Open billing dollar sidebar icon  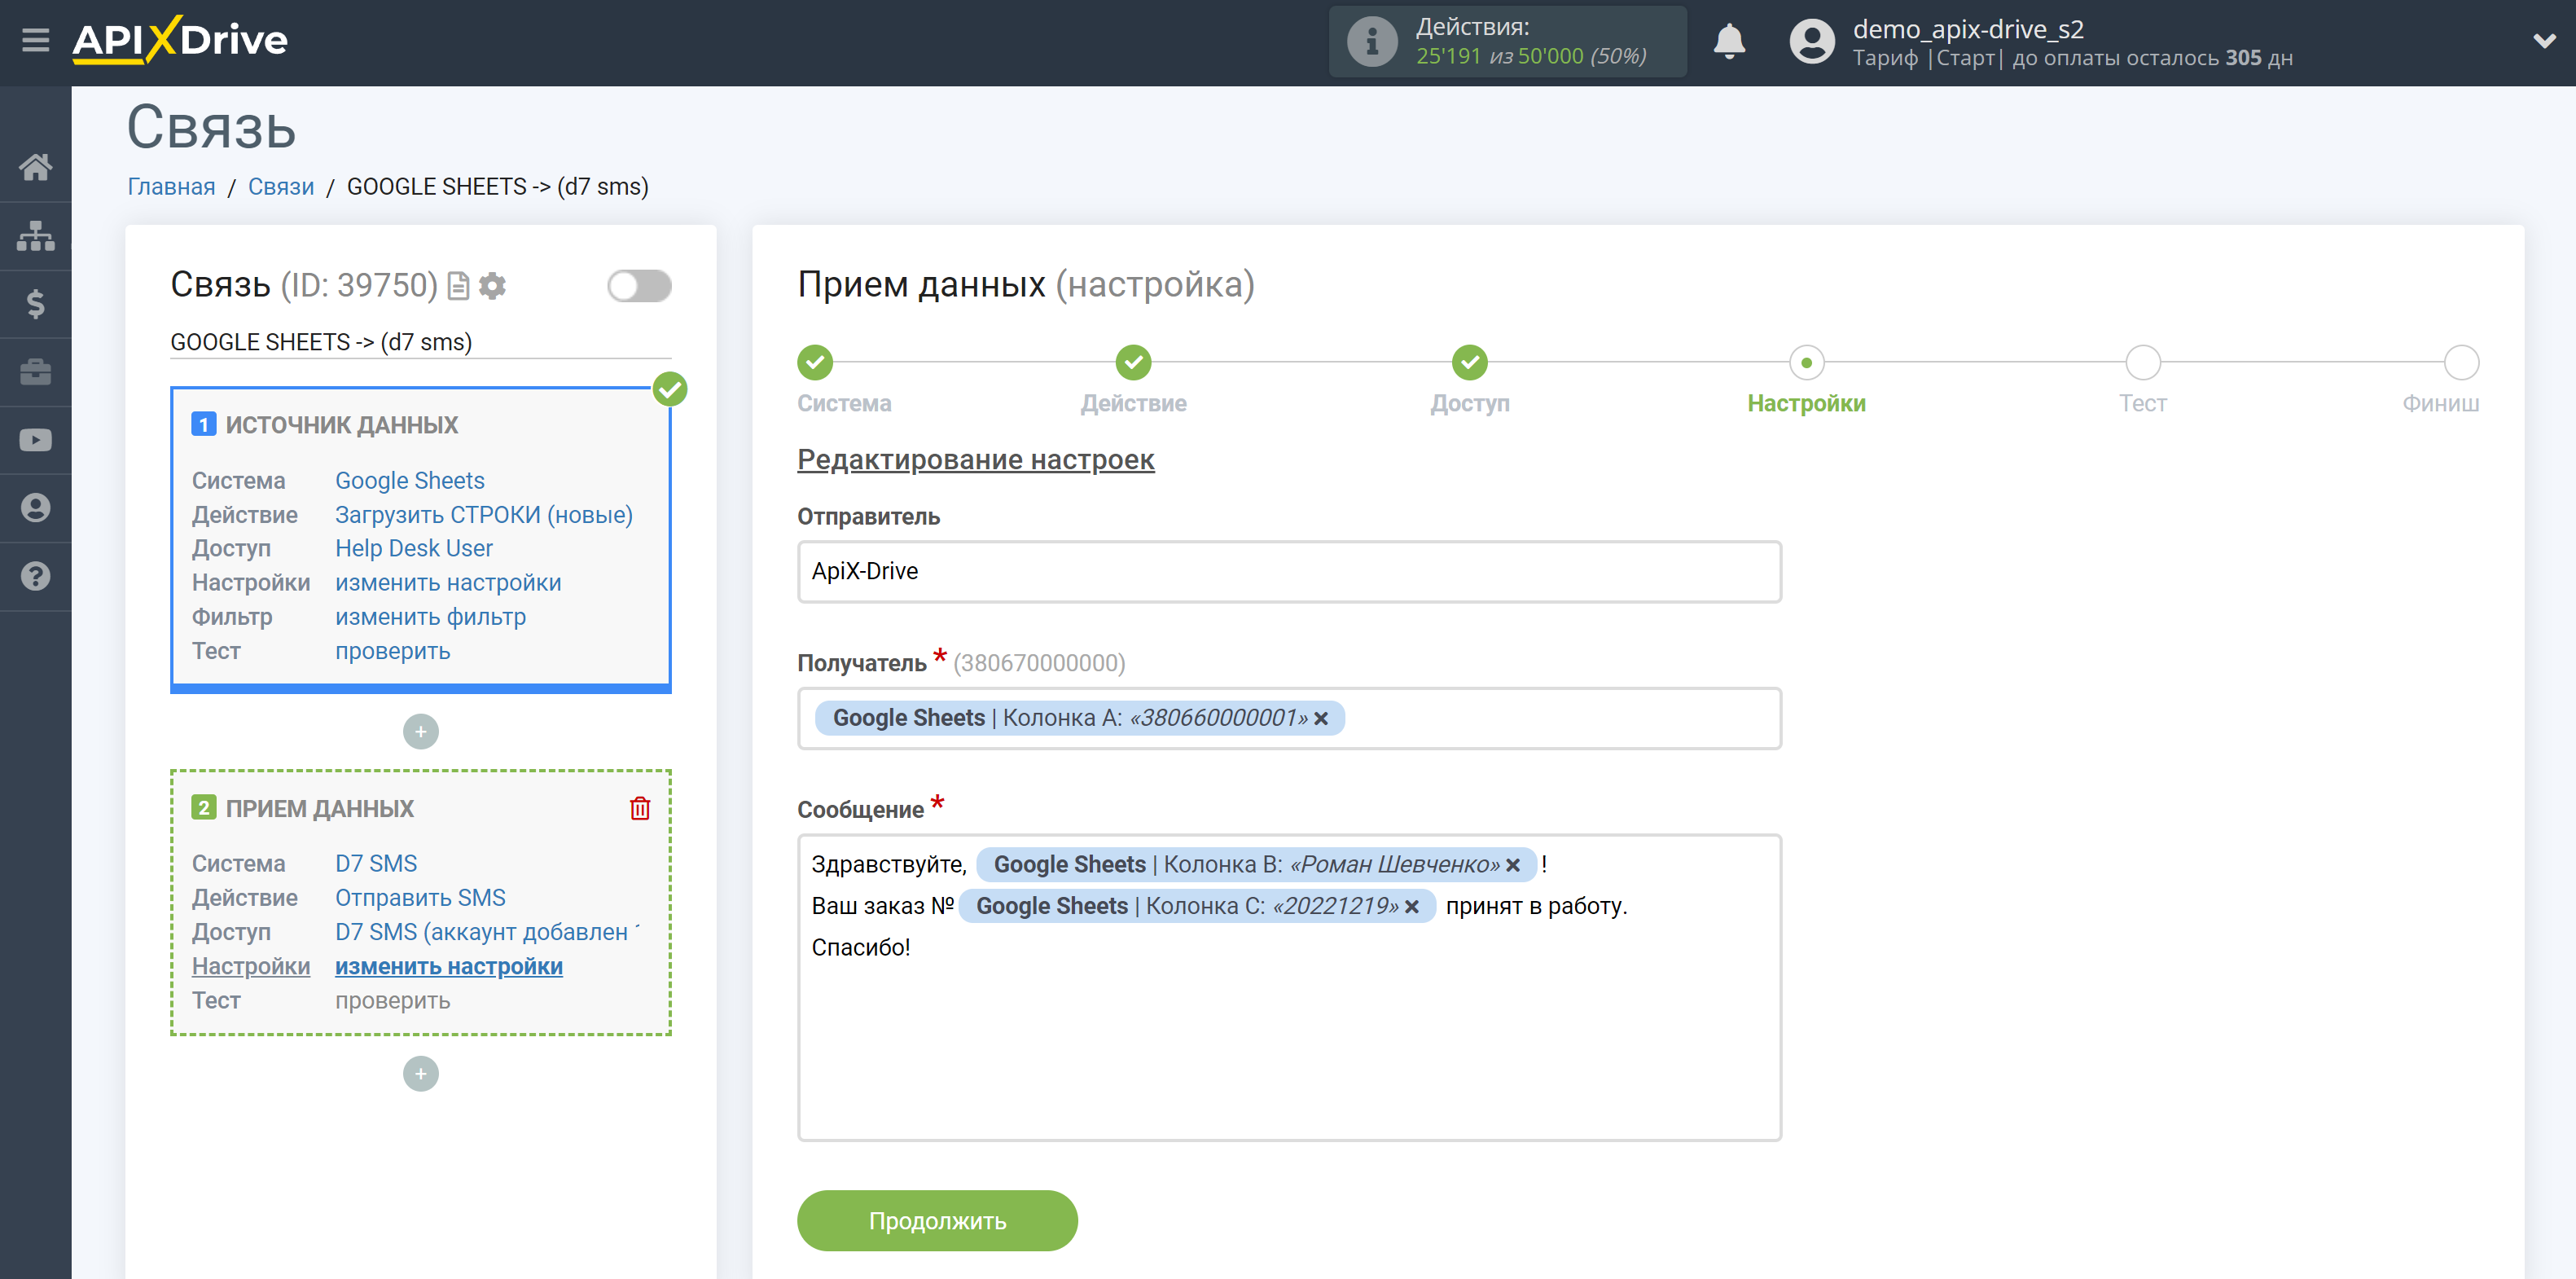(x=36, y=304)
